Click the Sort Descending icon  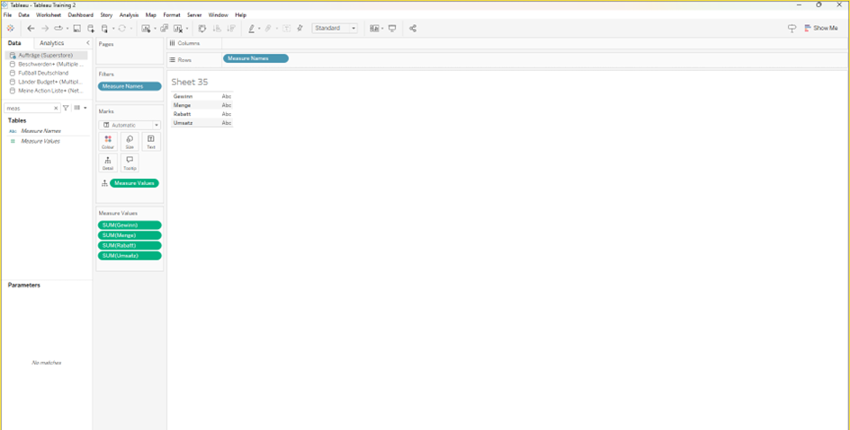(231, 28)
